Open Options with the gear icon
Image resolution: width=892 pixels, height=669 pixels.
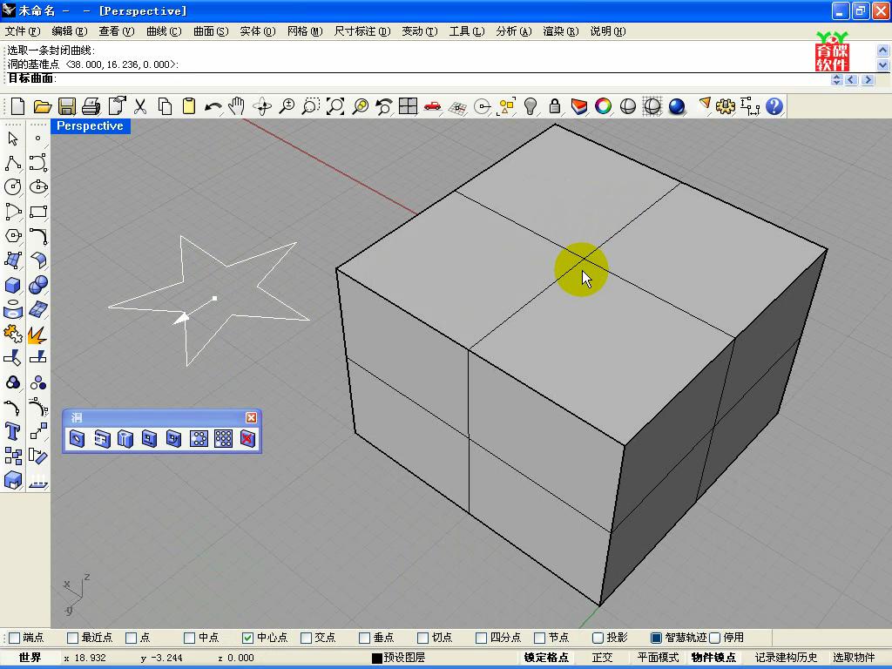[x=726, y=106]
